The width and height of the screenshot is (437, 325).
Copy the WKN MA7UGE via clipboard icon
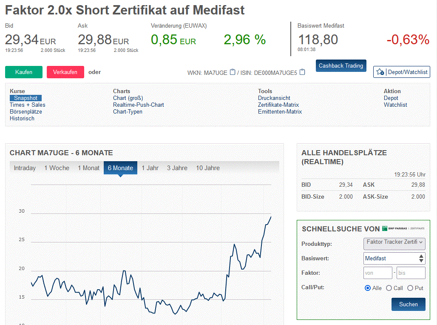click(233, 72)
